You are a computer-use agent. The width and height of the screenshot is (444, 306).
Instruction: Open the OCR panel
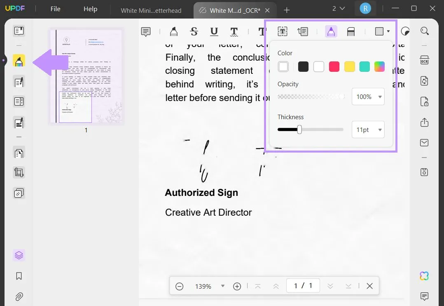(424, 60)
